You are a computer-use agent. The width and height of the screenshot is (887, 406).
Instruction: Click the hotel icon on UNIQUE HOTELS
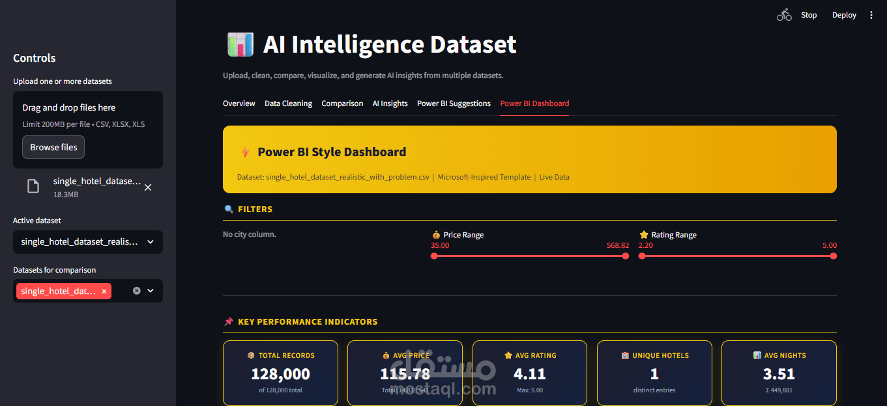click(x=626, y=356)
